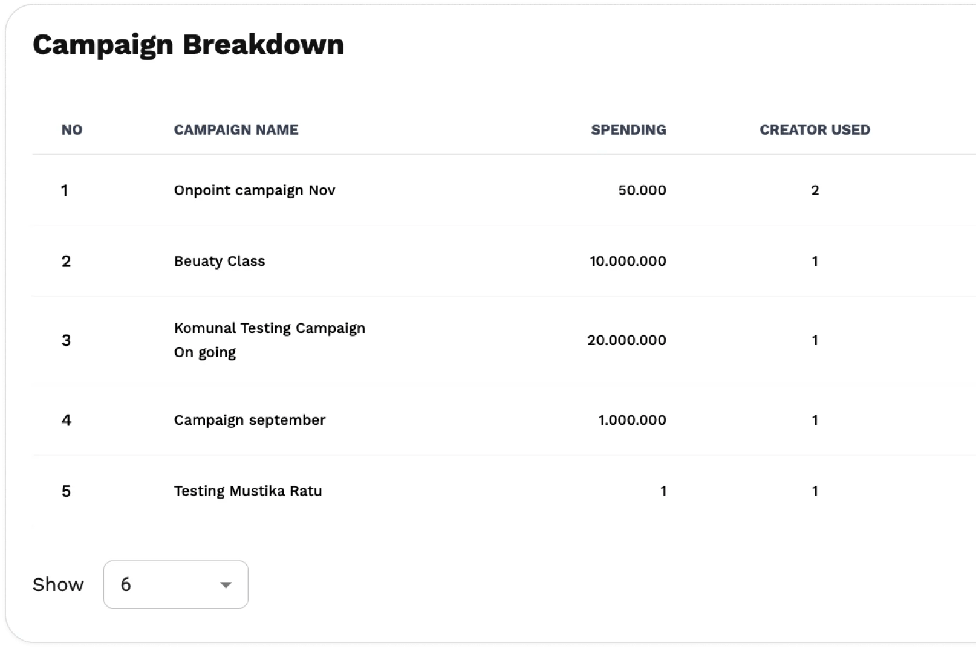This screenshot has width=976, height=649.
Task: Click the CAMPAIGN NAME column header
Action: click(x=236, y=130)
